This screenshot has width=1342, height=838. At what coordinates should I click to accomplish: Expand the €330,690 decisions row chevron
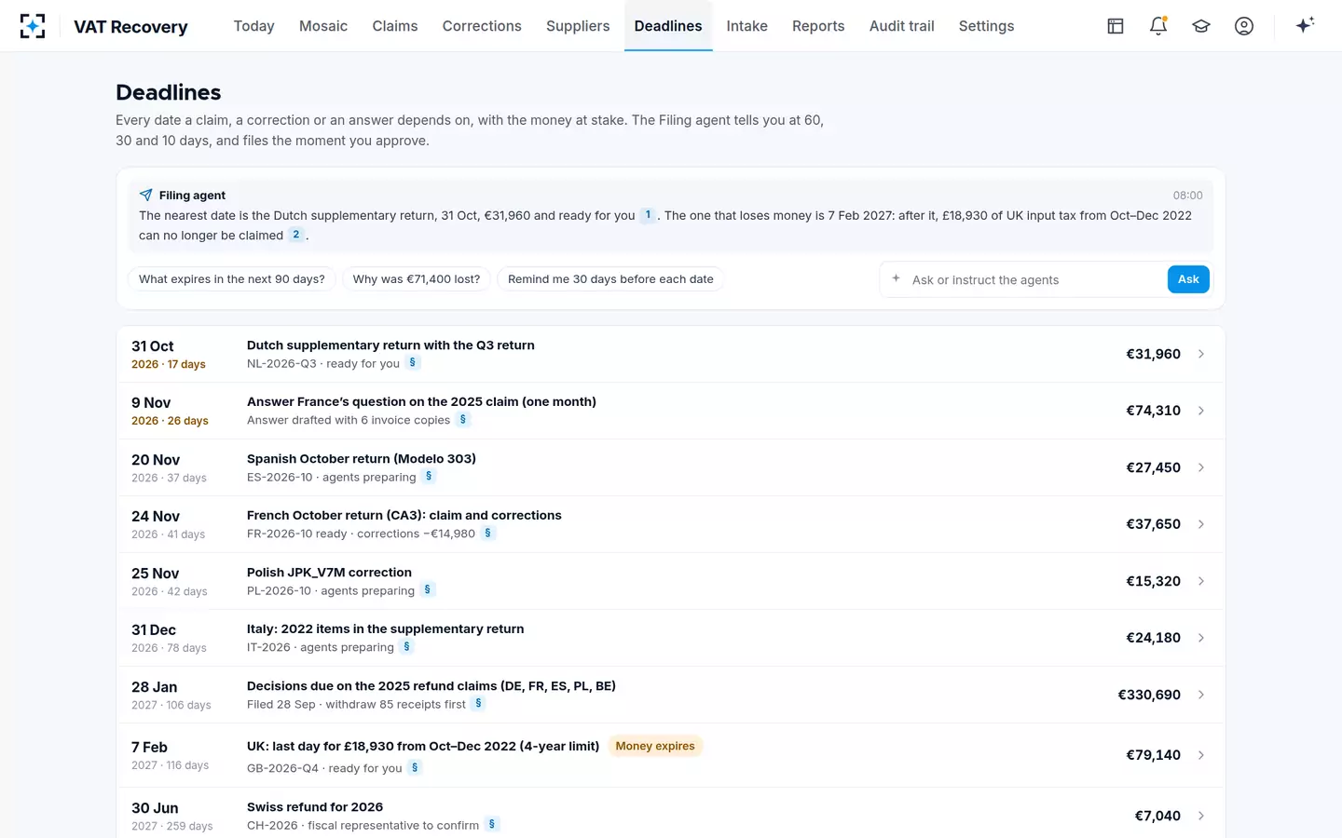tap(1201, 695)
